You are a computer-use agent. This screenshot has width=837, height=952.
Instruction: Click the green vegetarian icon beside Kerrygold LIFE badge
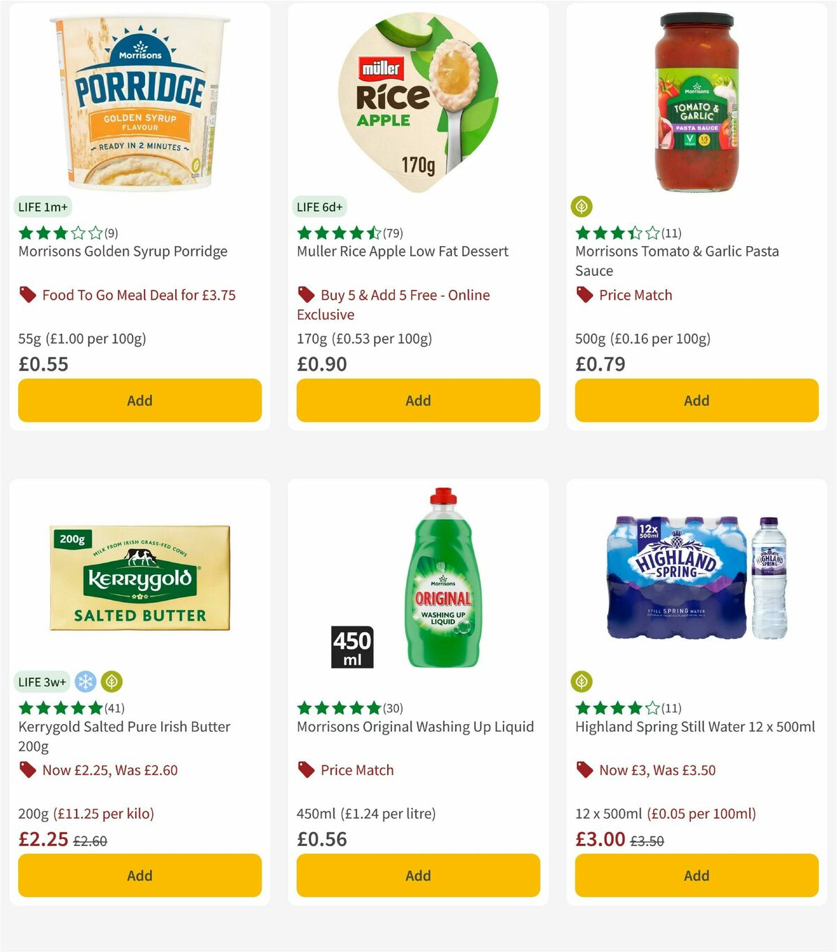pyautogui.click(x=110, y=682)
